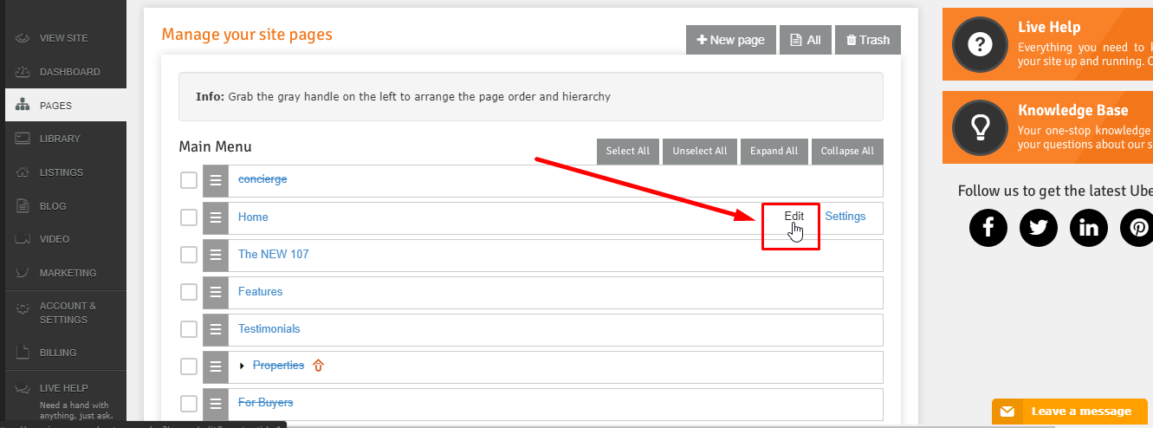The image size is (1153, 428).
Task: Click the red up-arrow icon beside Properties
Action: 318,366
